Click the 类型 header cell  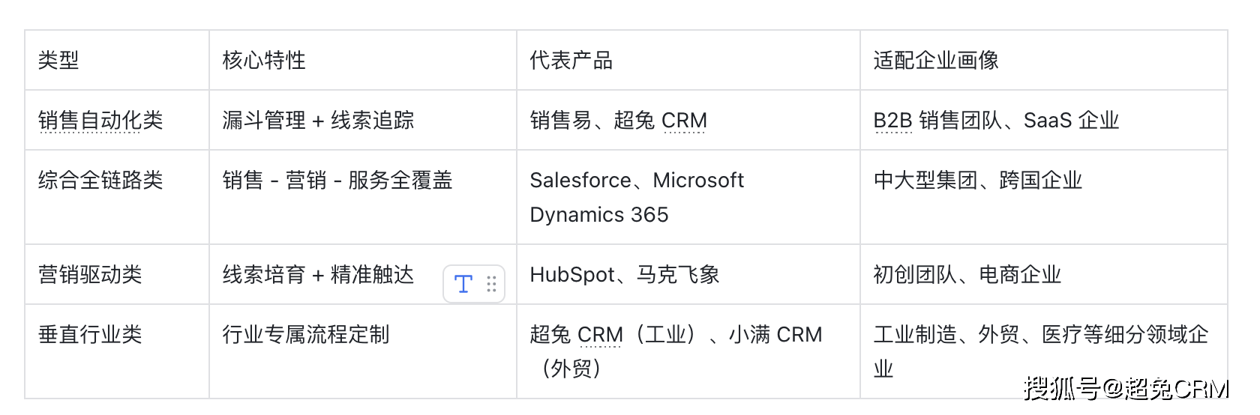pyautogui.click(x=58, y=61)
